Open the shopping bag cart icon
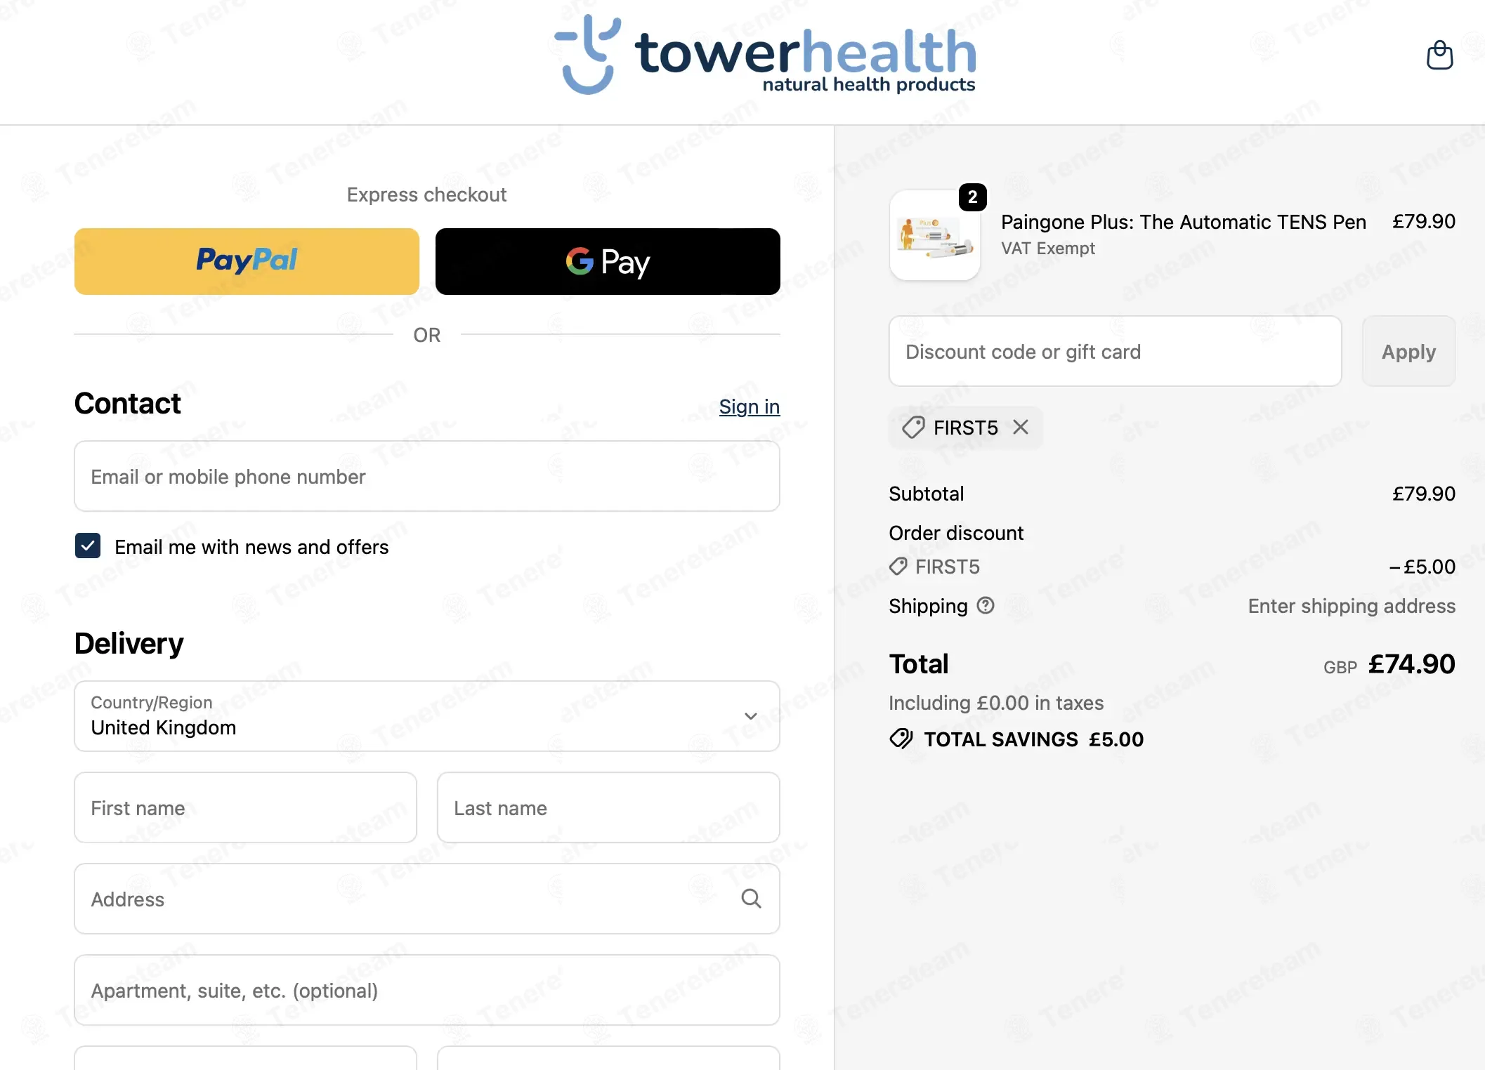The height and width of the screenshot is (1070, 1485). [x=1439, y=55]
